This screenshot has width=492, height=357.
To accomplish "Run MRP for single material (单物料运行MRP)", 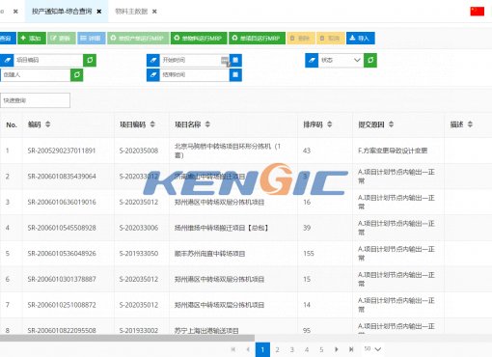I will [x=199, y=39].
